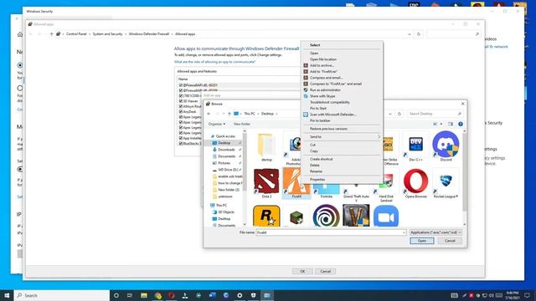Open the Organize dropdown menu
The height and width of the screenshot is (301, 536).
point(217,124)
